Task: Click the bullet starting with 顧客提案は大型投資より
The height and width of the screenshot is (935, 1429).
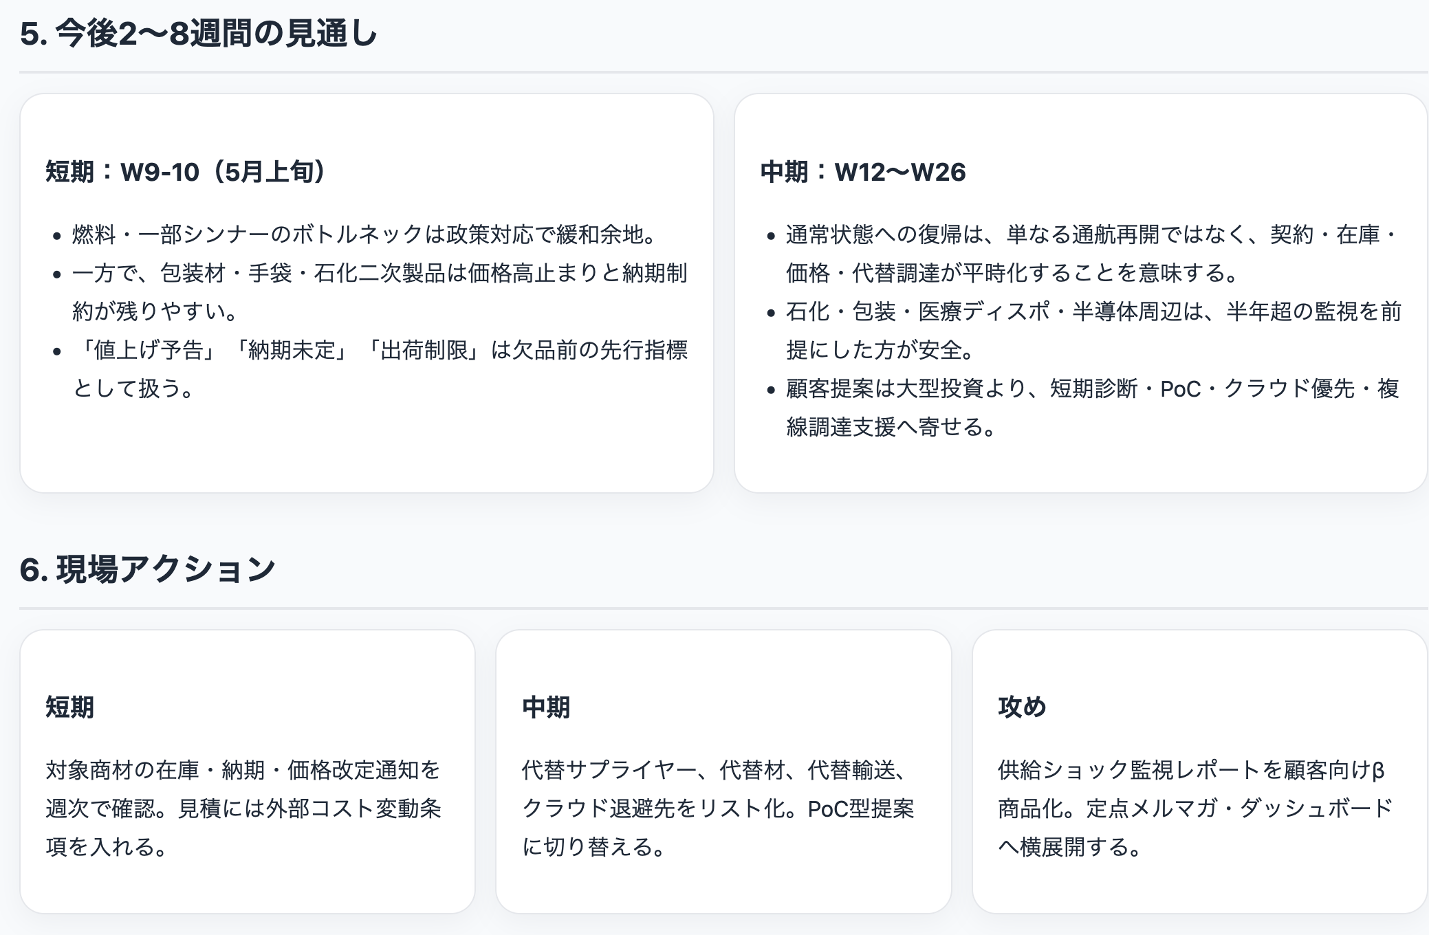Action: coord(1093,389)
